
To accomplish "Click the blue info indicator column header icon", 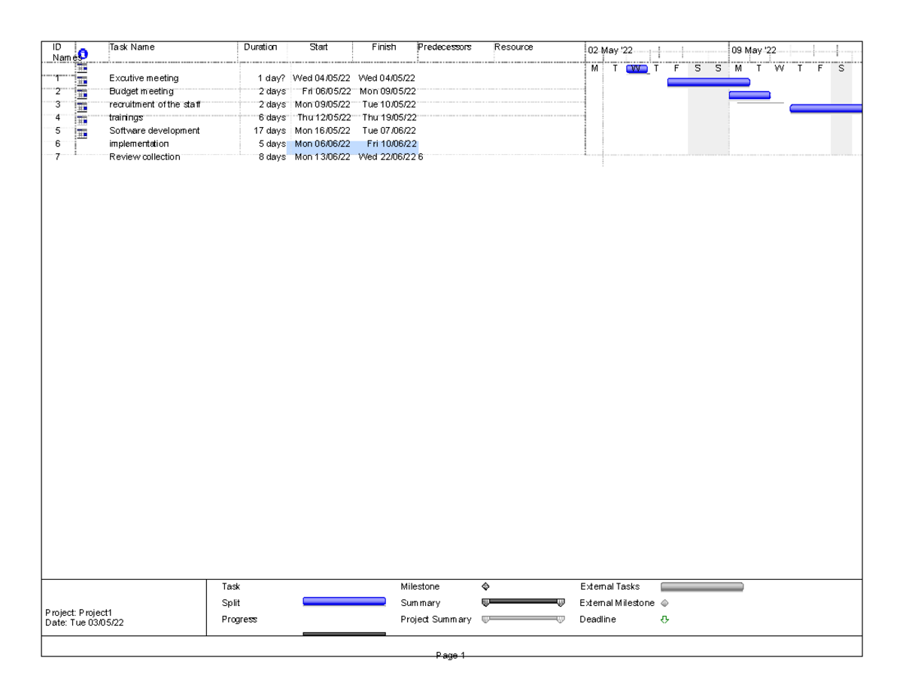I will coord(82,53).
